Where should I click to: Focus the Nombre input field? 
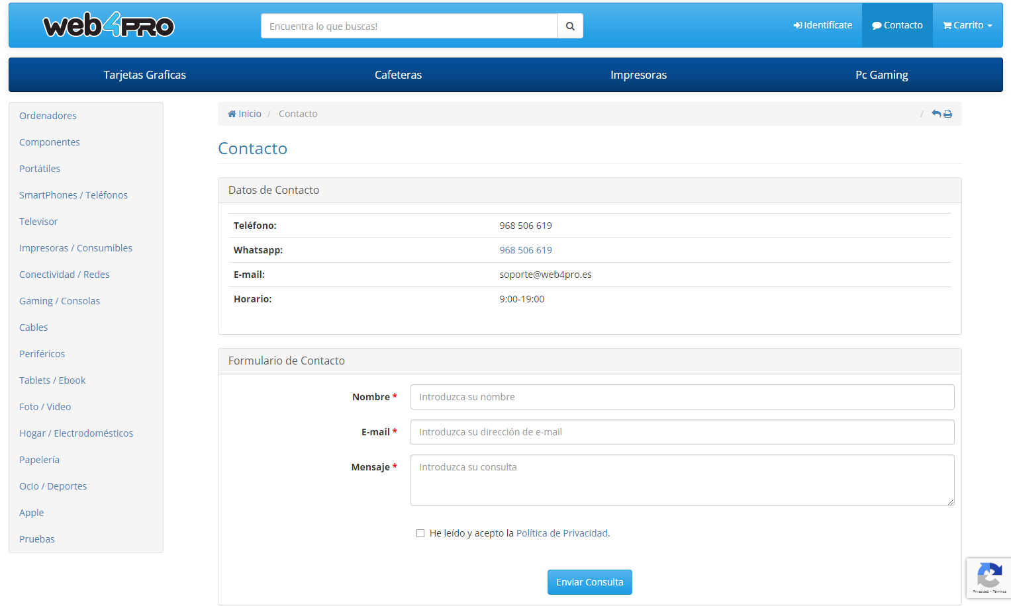682,397
